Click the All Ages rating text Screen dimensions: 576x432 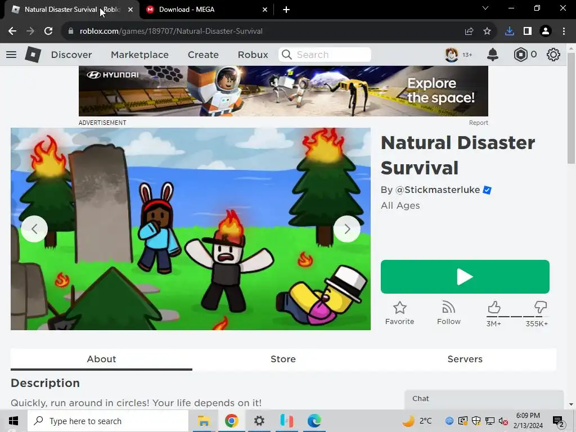click(x=400, y=205)
